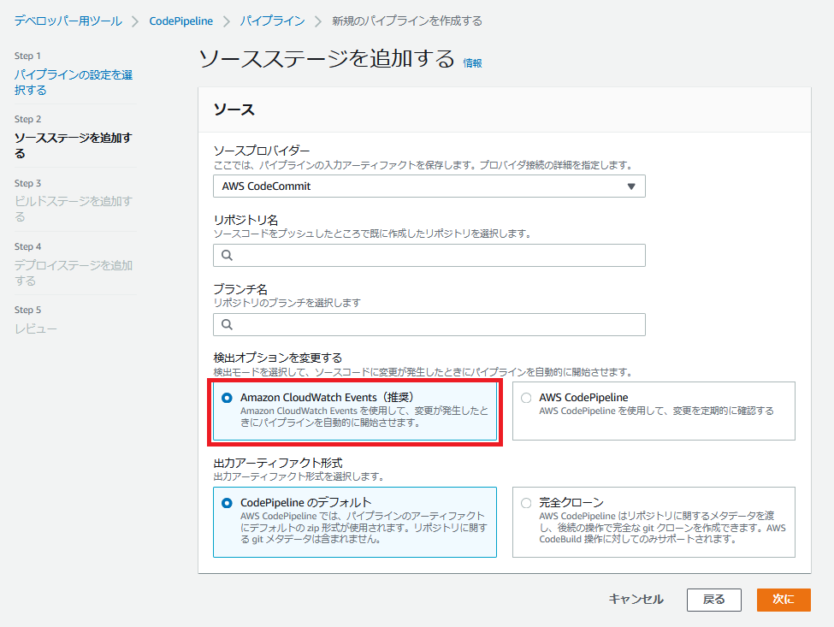834x627 pixels.
Task: Go to CodePipeline breadcrumb link
Action: click(x=180, y=21)
